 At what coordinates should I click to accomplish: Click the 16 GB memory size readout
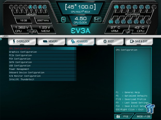point(24,20)
